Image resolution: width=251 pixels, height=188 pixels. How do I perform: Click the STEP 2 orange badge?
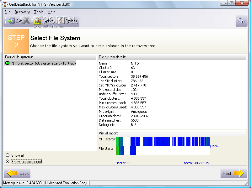(16, 41)
